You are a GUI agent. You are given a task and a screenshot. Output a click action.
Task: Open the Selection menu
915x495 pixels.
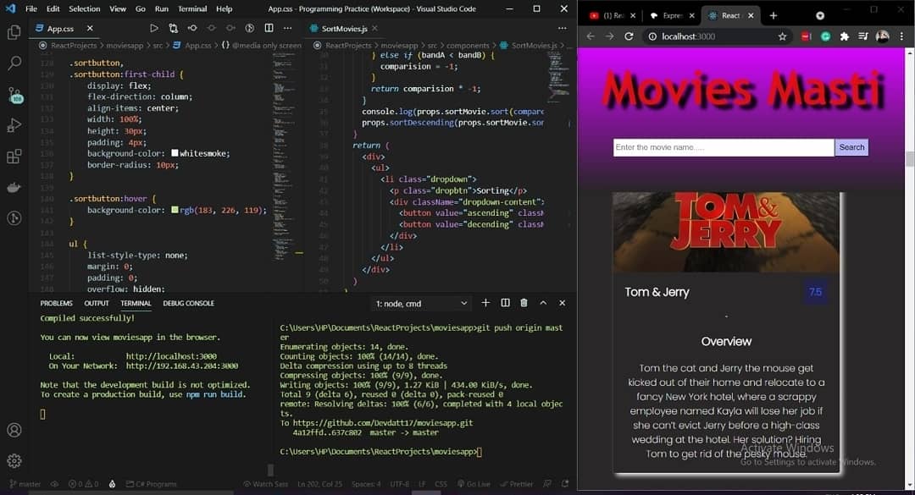[x=85, y=8]
